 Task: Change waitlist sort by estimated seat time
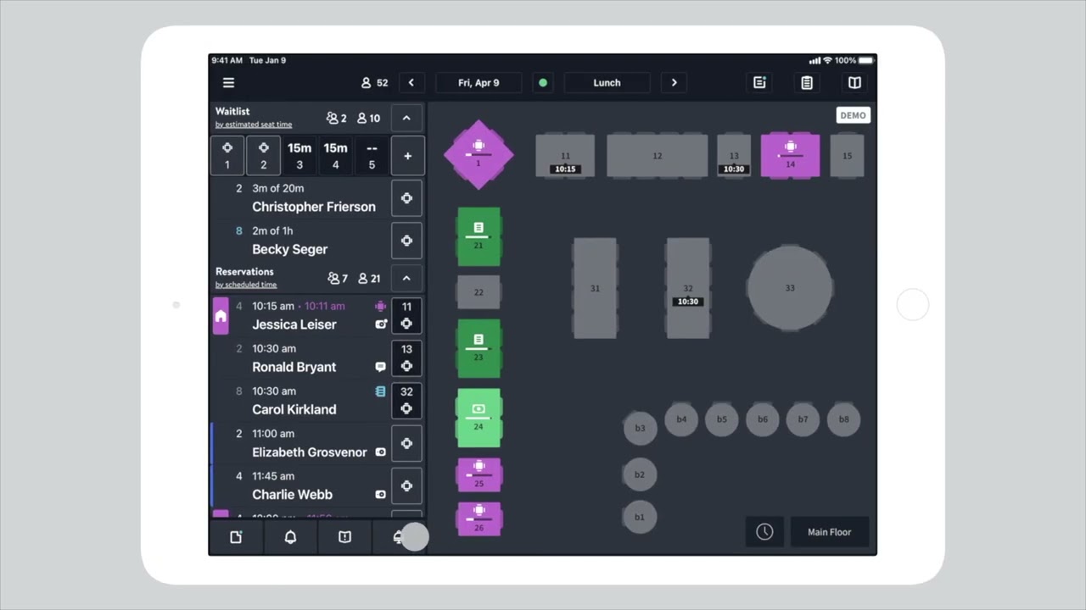pos(253,125)
